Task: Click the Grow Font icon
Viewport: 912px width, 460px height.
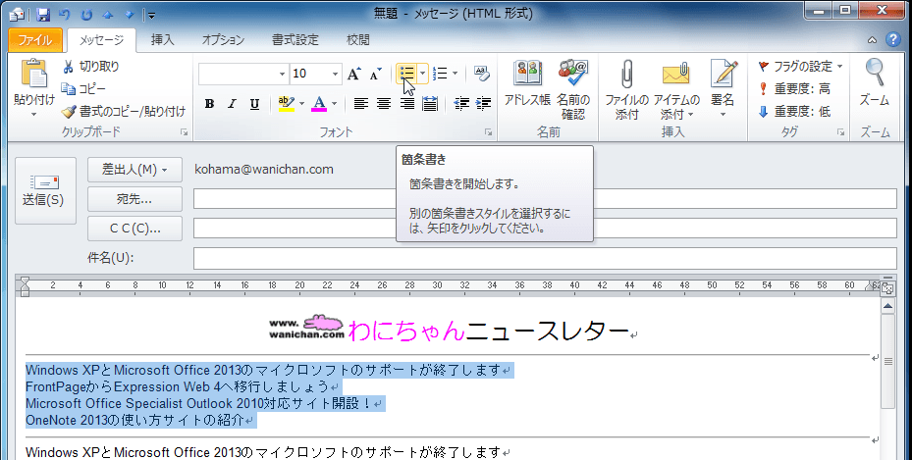Action: click(x=353, y=74)
